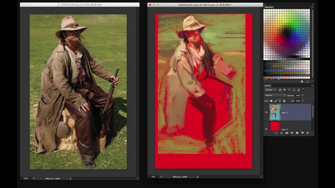Create new group with folder icon
Viewport: 335px width, 188px height.
(297, 133)
